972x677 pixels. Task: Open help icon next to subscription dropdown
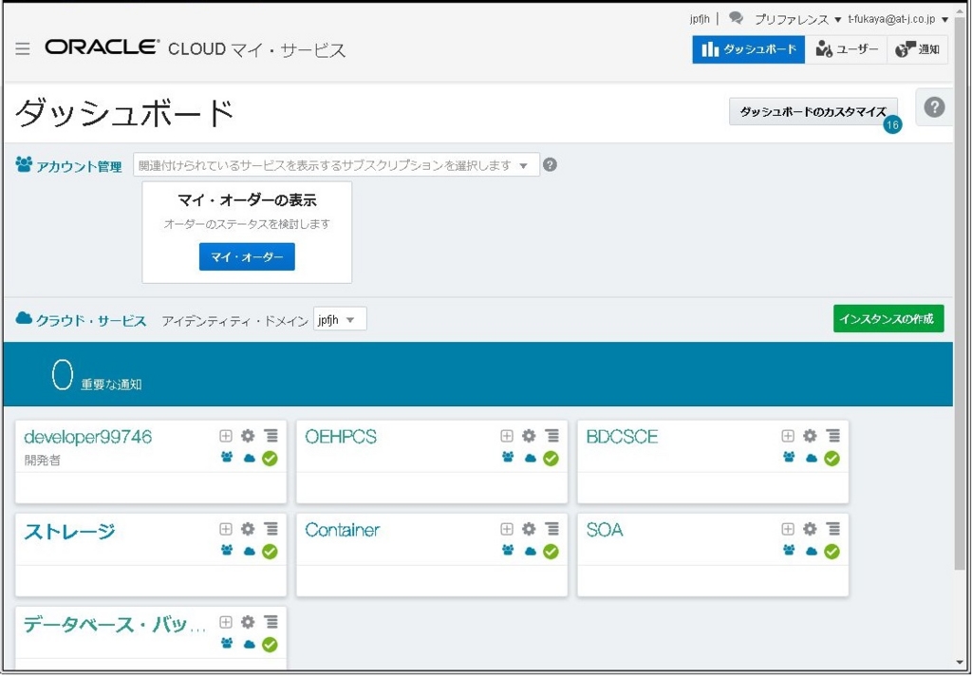550,165
